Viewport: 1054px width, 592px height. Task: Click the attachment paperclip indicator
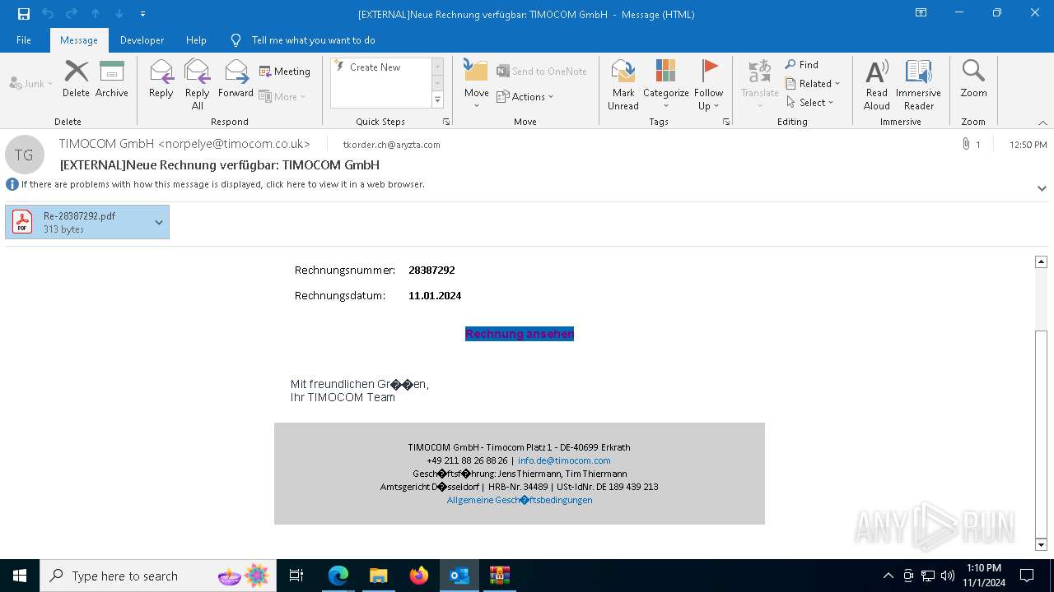point(966,144)
